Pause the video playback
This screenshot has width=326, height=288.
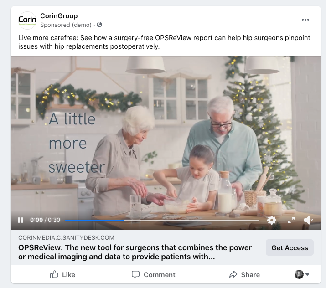pos(21,220)
